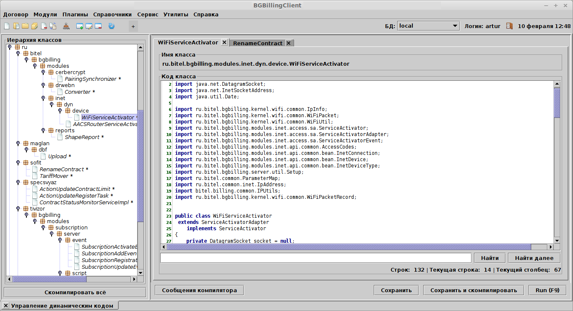This screenshot has width=573, height=311.
Task: Open the БД dropdown showing local
Action: (454, 26)
